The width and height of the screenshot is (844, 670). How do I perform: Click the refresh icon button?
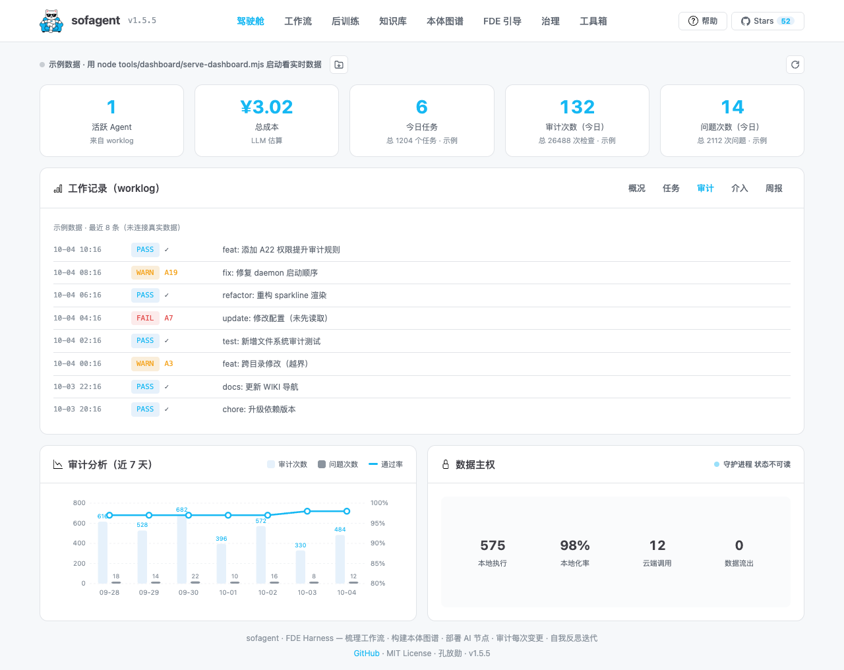click(795, 65)
